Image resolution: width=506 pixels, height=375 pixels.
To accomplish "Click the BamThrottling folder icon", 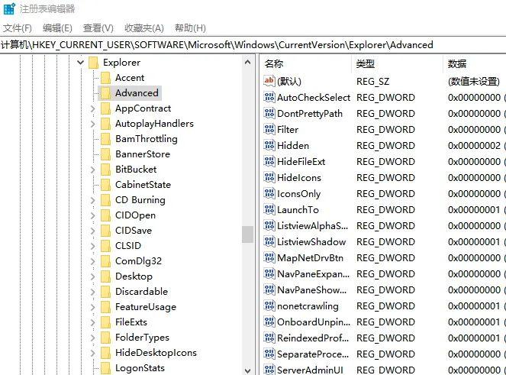I will (x=105, y=139).
